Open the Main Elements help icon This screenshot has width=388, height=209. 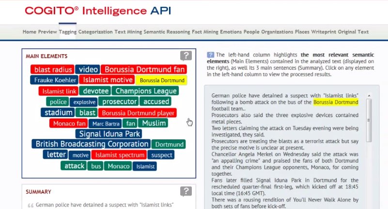click(186, 56)
